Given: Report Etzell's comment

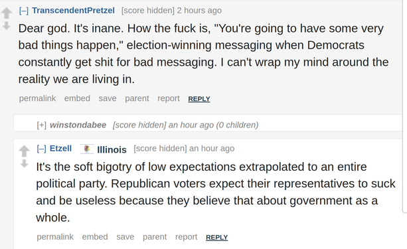Looking at the screenshot, I should (186, 237).
